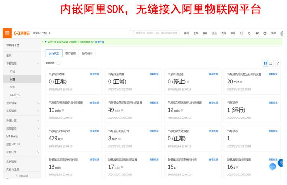Screen dimensions: 287x185
Task: Open the 华东2 (上海) region dropdown
Action: tap(42, 33)
